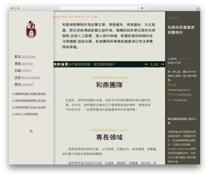
Task: Click the Fax number in the right panel
Action: 181,100
